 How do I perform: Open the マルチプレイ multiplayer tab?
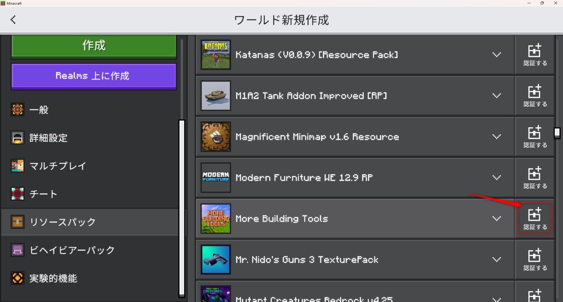[90, 166]
